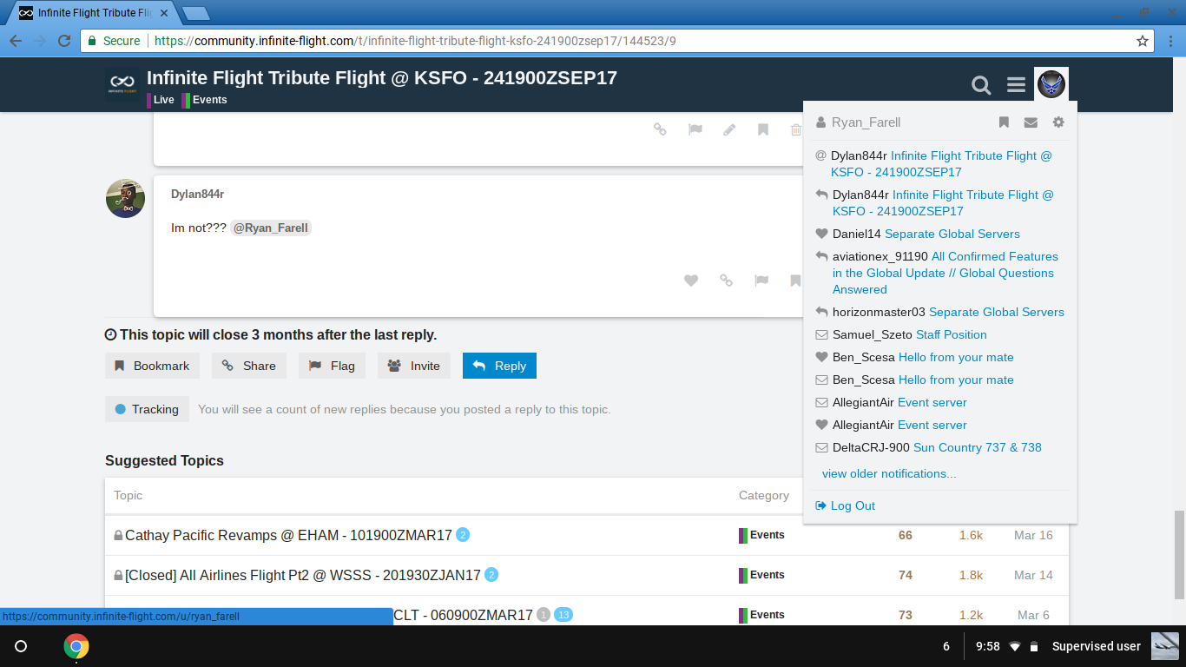Click view older notifications link

click(889, 473)
